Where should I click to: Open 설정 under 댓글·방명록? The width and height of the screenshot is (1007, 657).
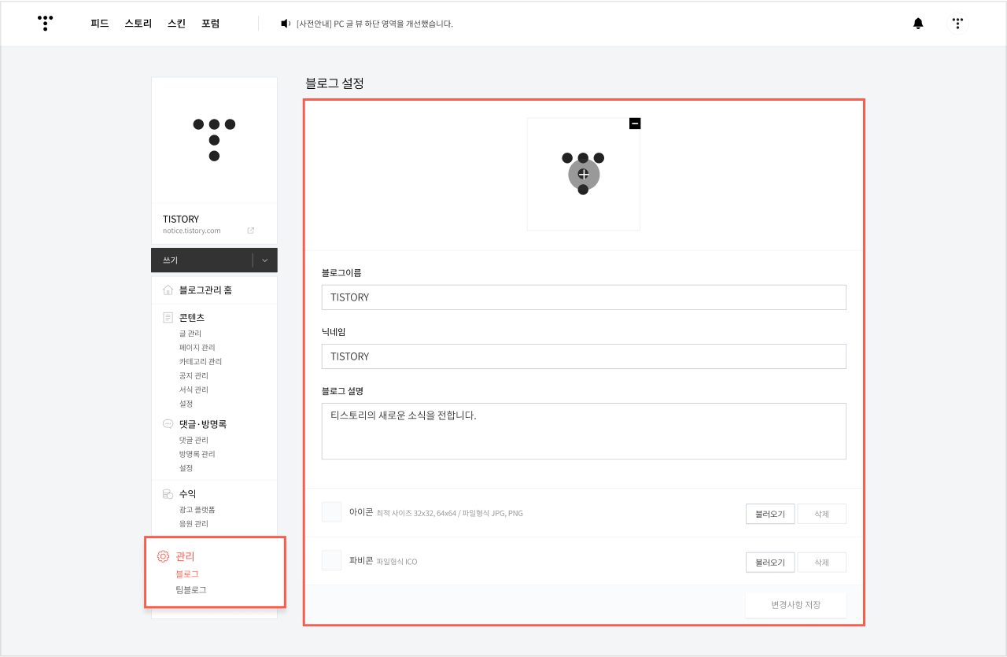tap(186, 468)
